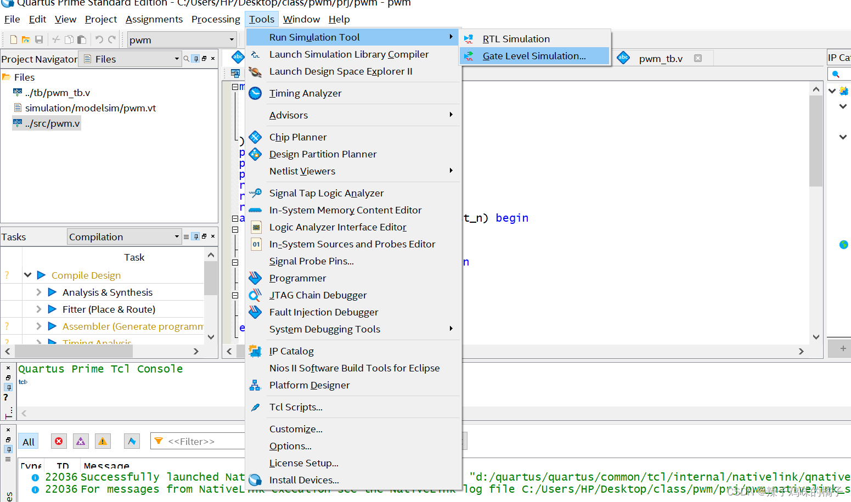Open the Netlist Viewers submenu
Viewport: 851px width, 502px height.
click(353, 171)
